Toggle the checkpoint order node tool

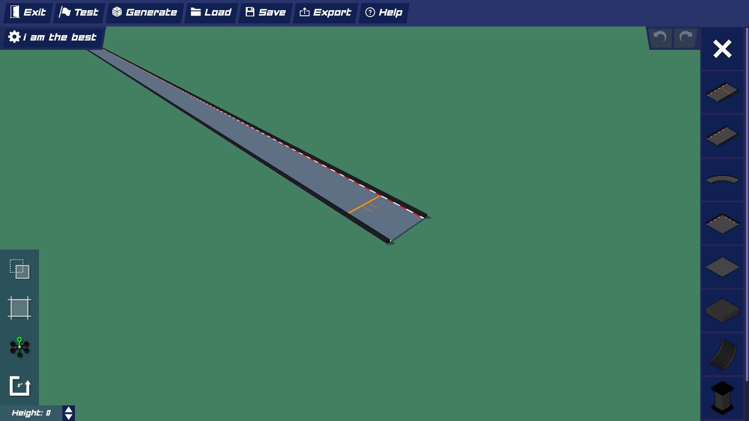(x=20, y=347)
